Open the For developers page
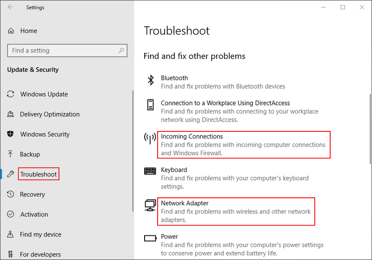This screenshot has height=260, width=372. [40, 254]
